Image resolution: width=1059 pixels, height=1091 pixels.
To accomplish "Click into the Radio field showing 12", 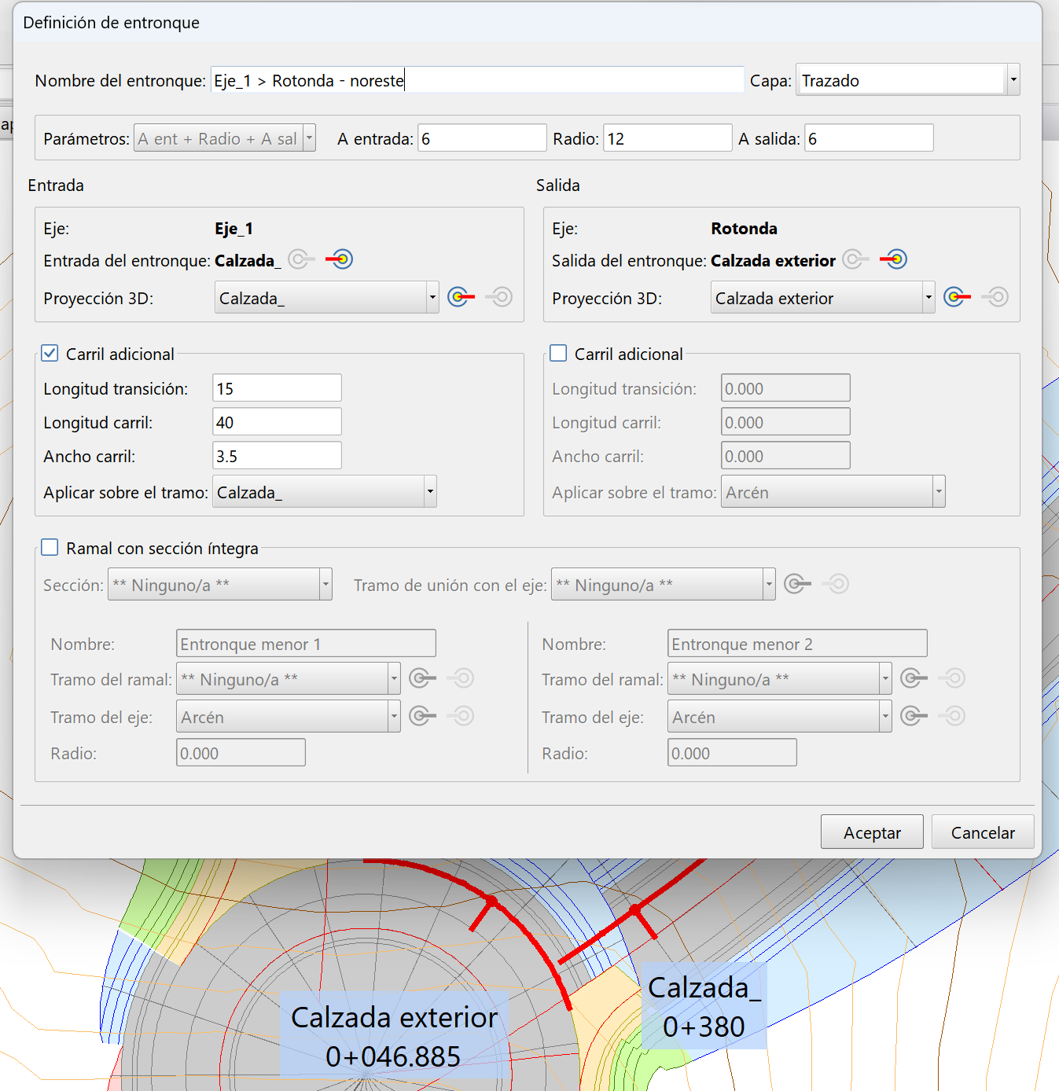I will [x=667, y=138].
